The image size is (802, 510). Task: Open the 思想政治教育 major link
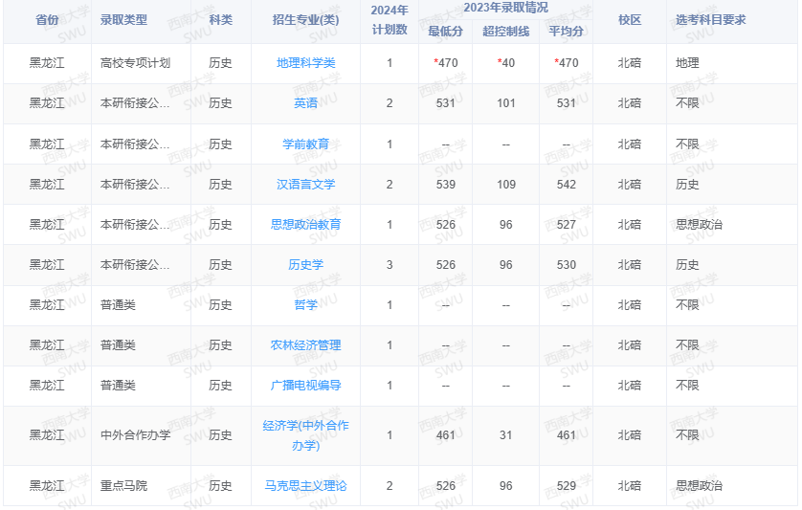coord(305,225)
